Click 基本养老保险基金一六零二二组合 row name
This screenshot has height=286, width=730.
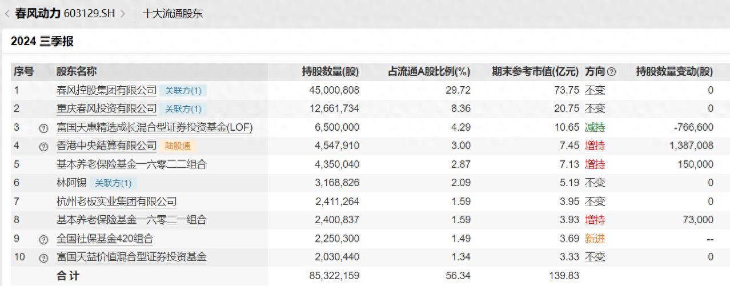[x=131, y=164]
